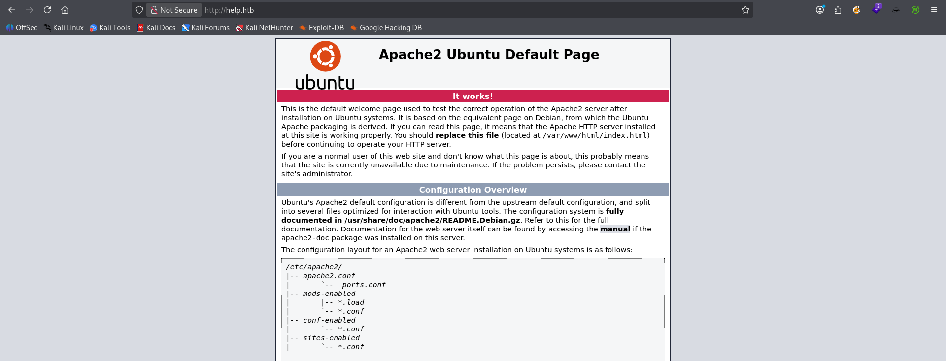946x361 pixels.
Task: Open the Kali NetHunter bookmark
Action: [264, 28]
